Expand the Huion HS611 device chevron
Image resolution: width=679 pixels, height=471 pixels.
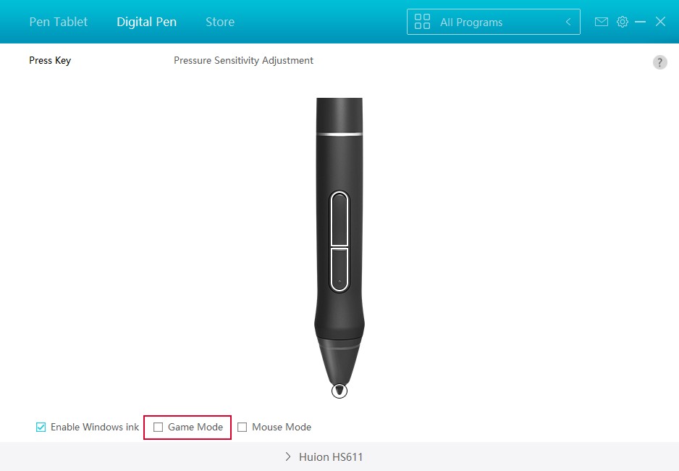click(288, 457)
